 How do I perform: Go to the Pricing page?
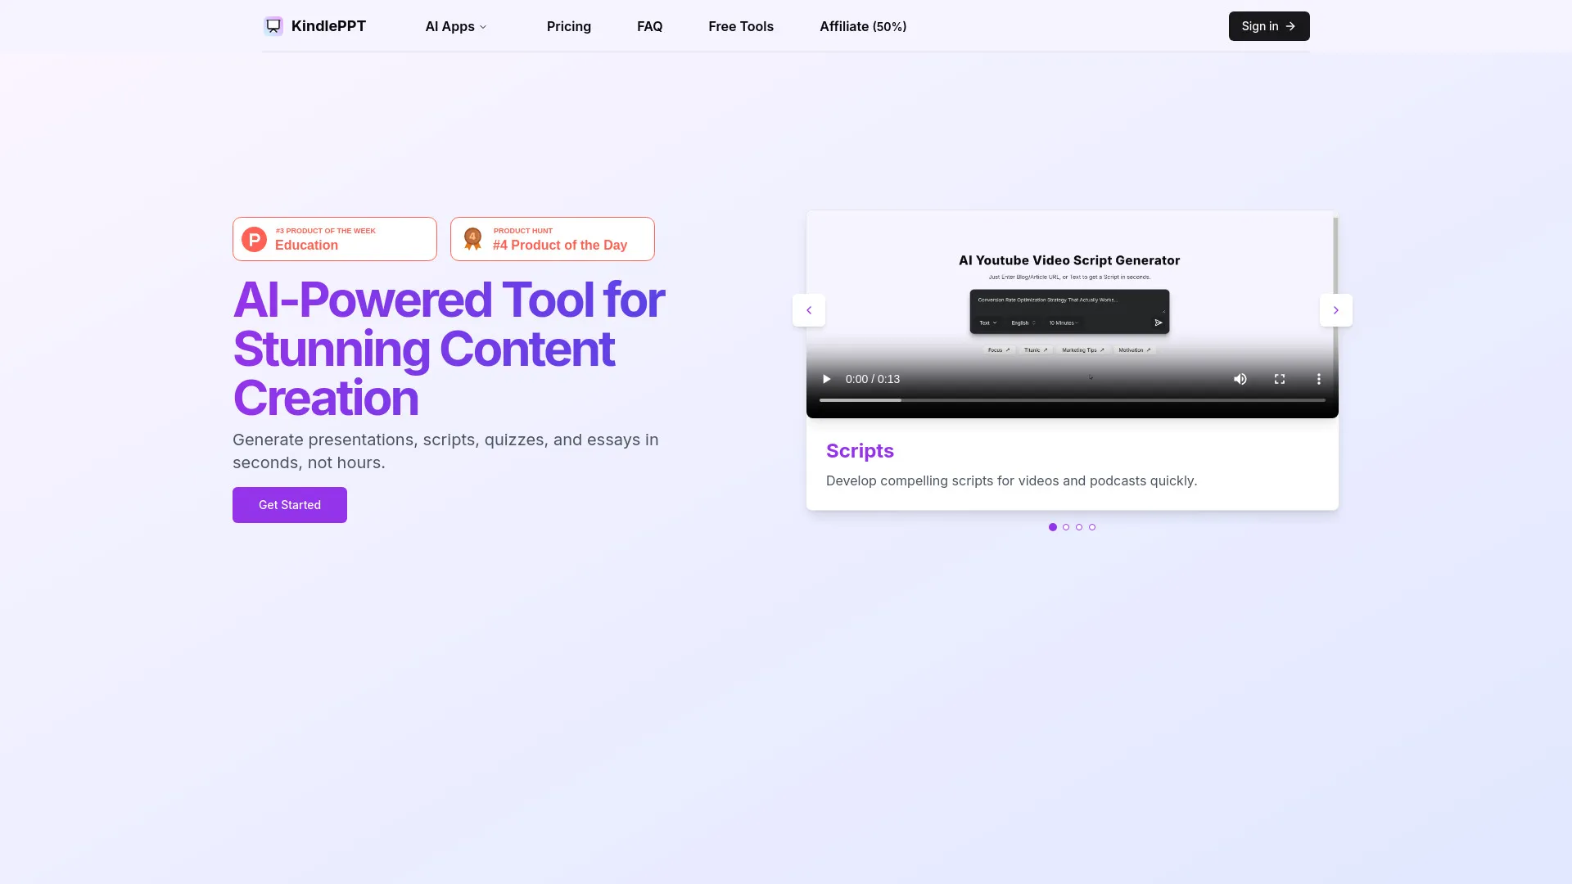point(568,26)
